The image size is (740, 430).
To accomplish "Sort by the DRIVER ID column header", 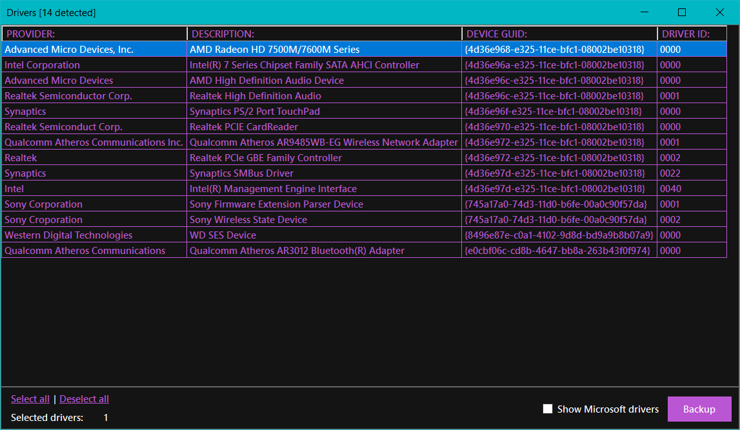I will pos(692,34).
